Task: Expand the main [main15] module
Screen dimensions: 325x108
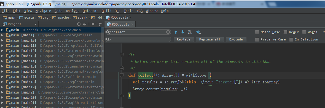Action: click(2, 66)
